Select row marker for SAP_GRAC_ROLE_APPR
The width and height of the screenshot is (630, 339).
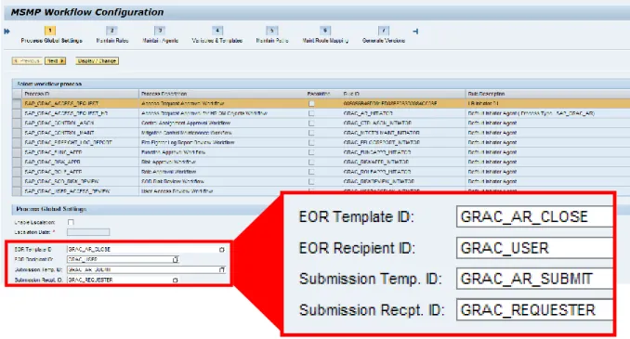[x=17, y=172]
